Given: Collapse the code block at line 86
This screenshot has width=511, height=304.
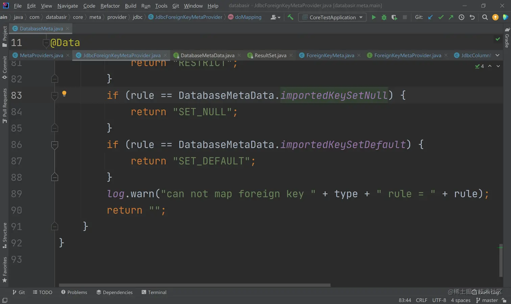Looking at the screenshot, I should click(x=54, y=145).
